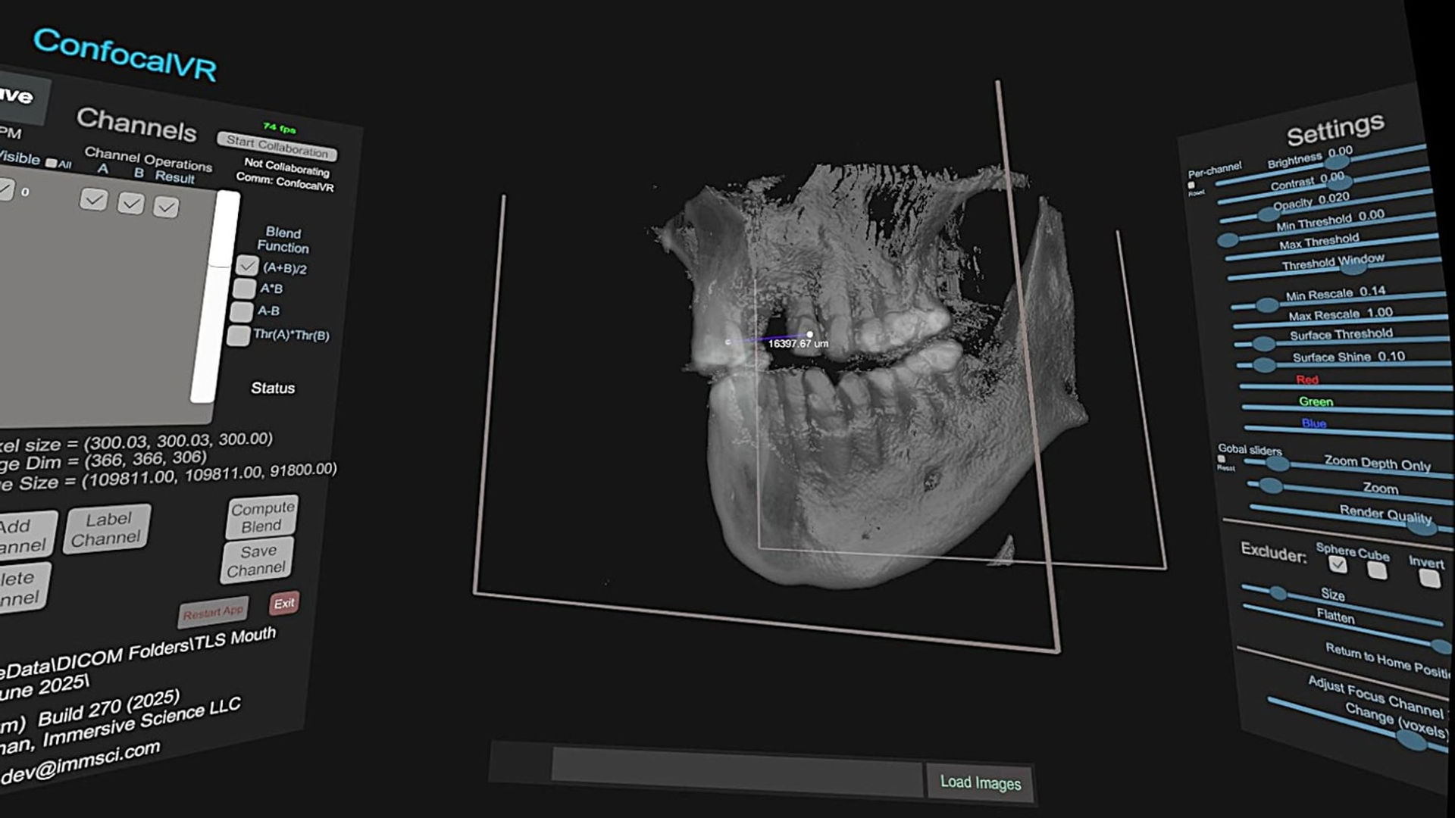
Task: Toggle the Result channel checkbox
Action: point(166,208)
